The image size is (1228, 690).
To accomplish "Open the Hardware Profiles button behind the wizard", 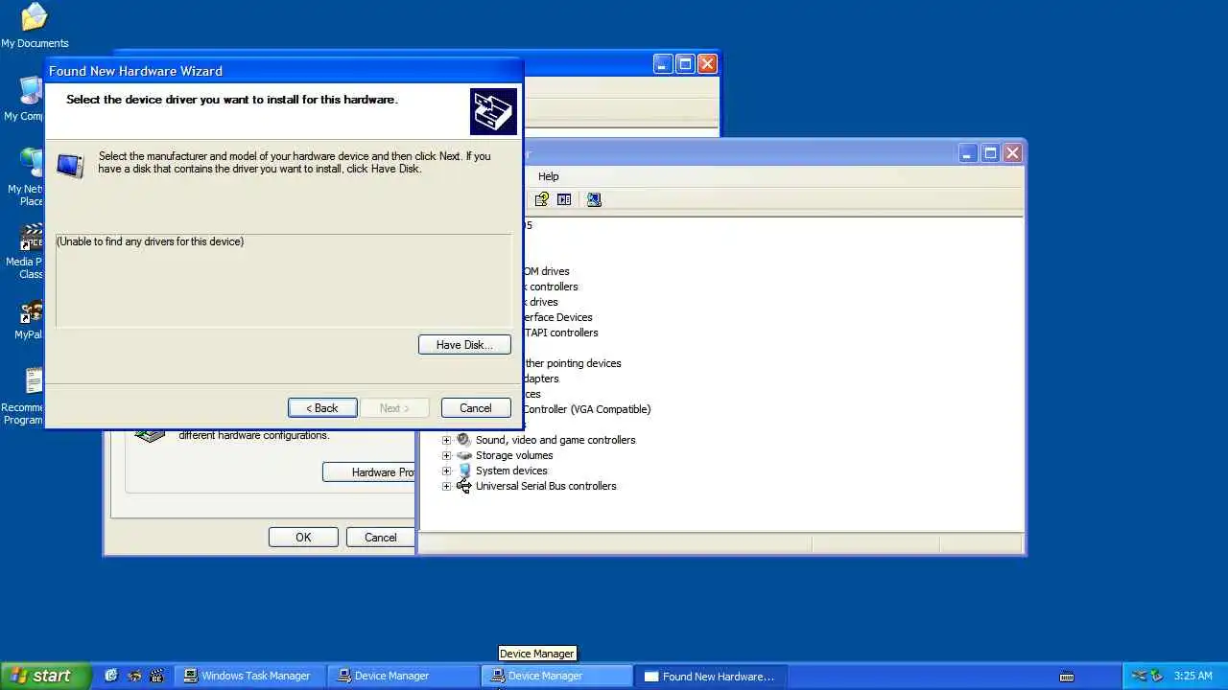I will (x=369, y=471).
